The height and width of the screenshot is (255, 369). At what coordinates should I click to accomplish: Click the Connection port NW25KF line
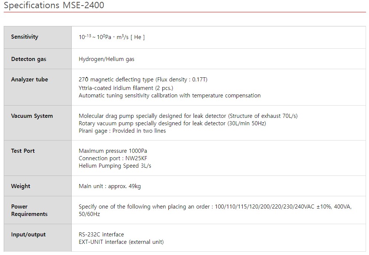(113, 158)
